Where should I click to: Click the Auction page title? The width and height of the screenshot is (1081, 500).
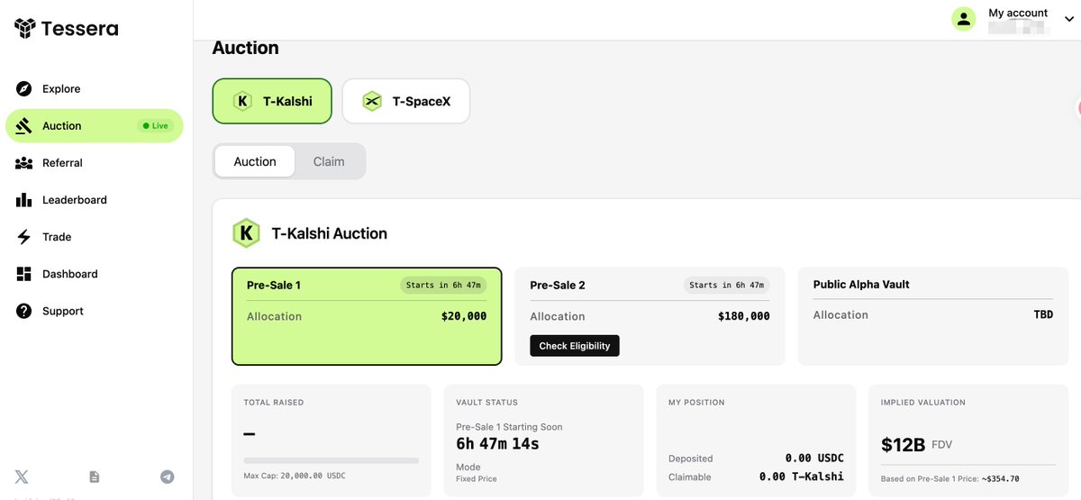coord(246,48)
